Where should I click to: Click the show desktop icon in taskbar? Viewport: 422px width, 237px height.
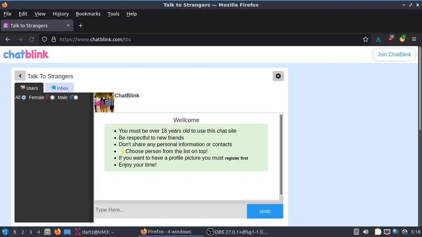[67, 232]
